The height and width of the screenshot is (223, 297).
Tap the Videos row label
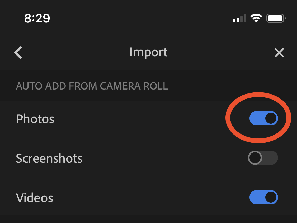click(34, 198)
